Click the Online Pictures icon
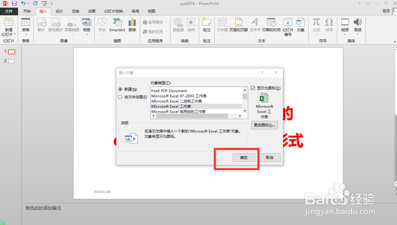The height and width of the screenshot is (225, 397). (x=56, y=22)
